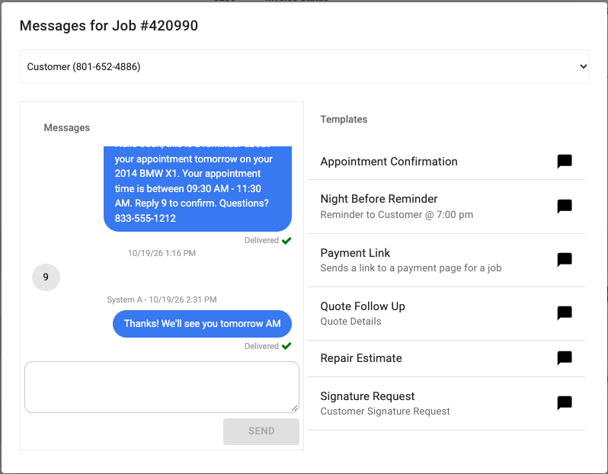Click the 10/19/26 1:16 PM timestamp
Image resolution: width=608 pixels, height=474 pixels.
coord(162,253)
